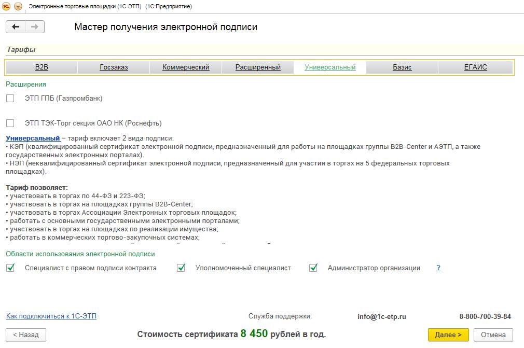
Task: Click the Служба поддержки label
Action: [x=280, y=316]
